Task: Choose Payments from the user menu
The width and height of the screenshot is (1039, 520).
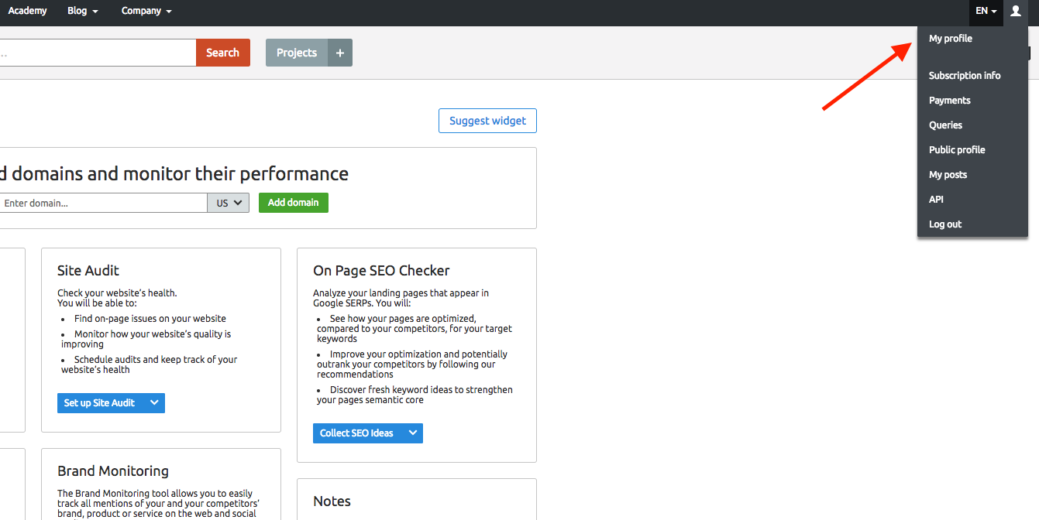Action: pos(950,101)
